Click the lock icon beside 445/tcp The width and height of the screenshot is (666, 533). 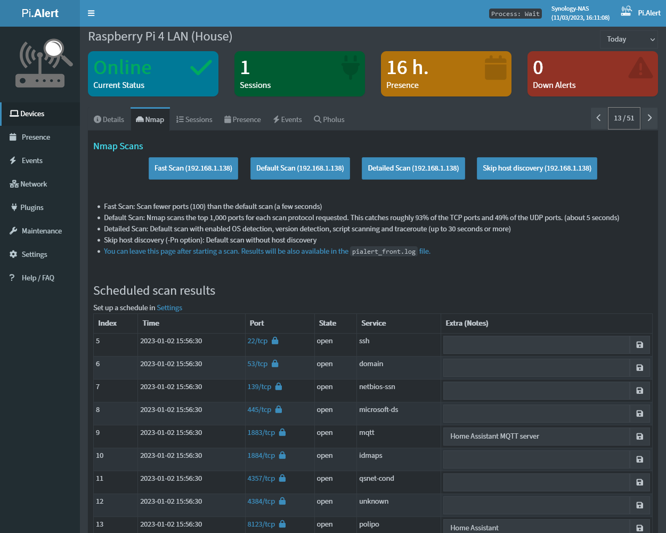(x=279, y=409)
